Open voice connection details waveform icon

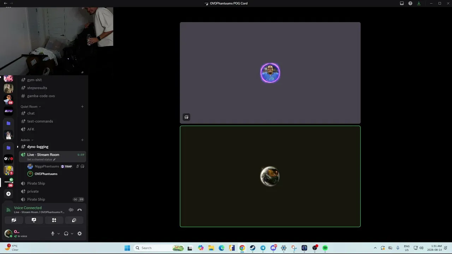pyautogui.click(x=71, y=210)
